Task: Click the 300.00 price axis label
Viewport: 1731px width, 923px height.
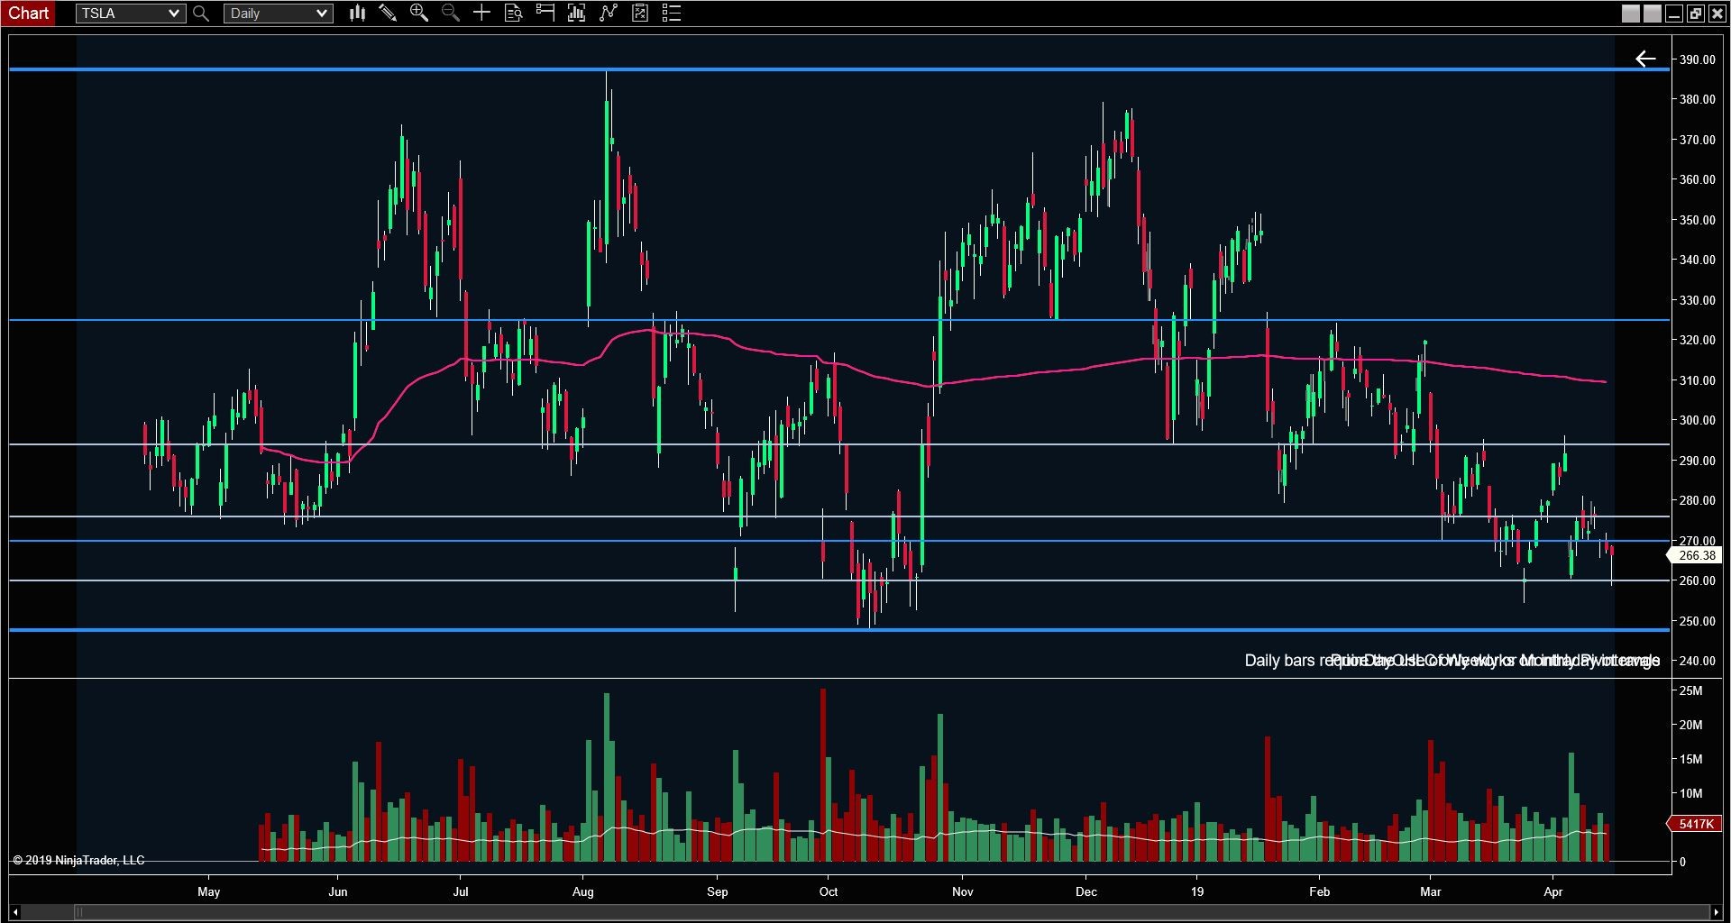Action: pos(1697,420)
